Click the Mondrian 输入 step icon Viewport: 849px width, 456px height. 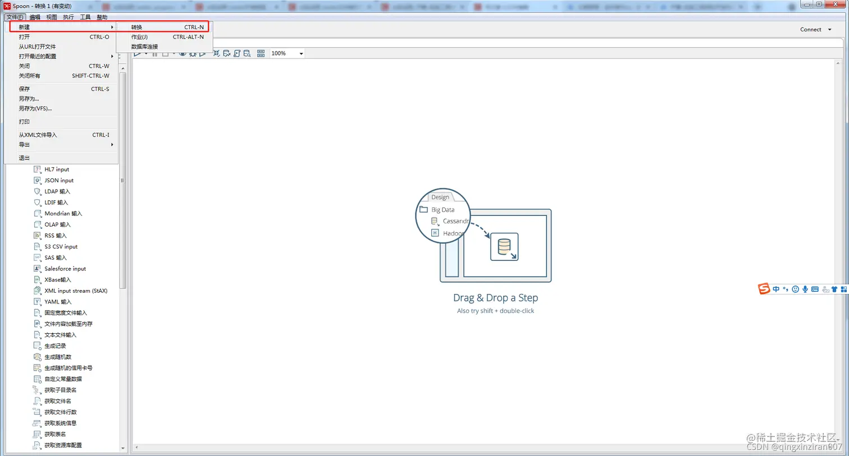(37, 213)
